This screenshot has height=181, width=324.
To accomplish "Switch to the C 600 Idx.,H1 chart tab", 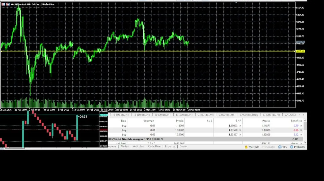I will (x=226, y=115).
